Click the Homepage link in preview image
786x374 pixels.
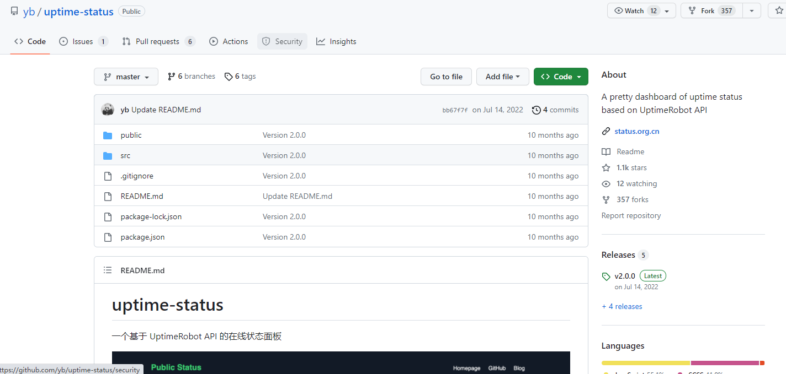466,368
